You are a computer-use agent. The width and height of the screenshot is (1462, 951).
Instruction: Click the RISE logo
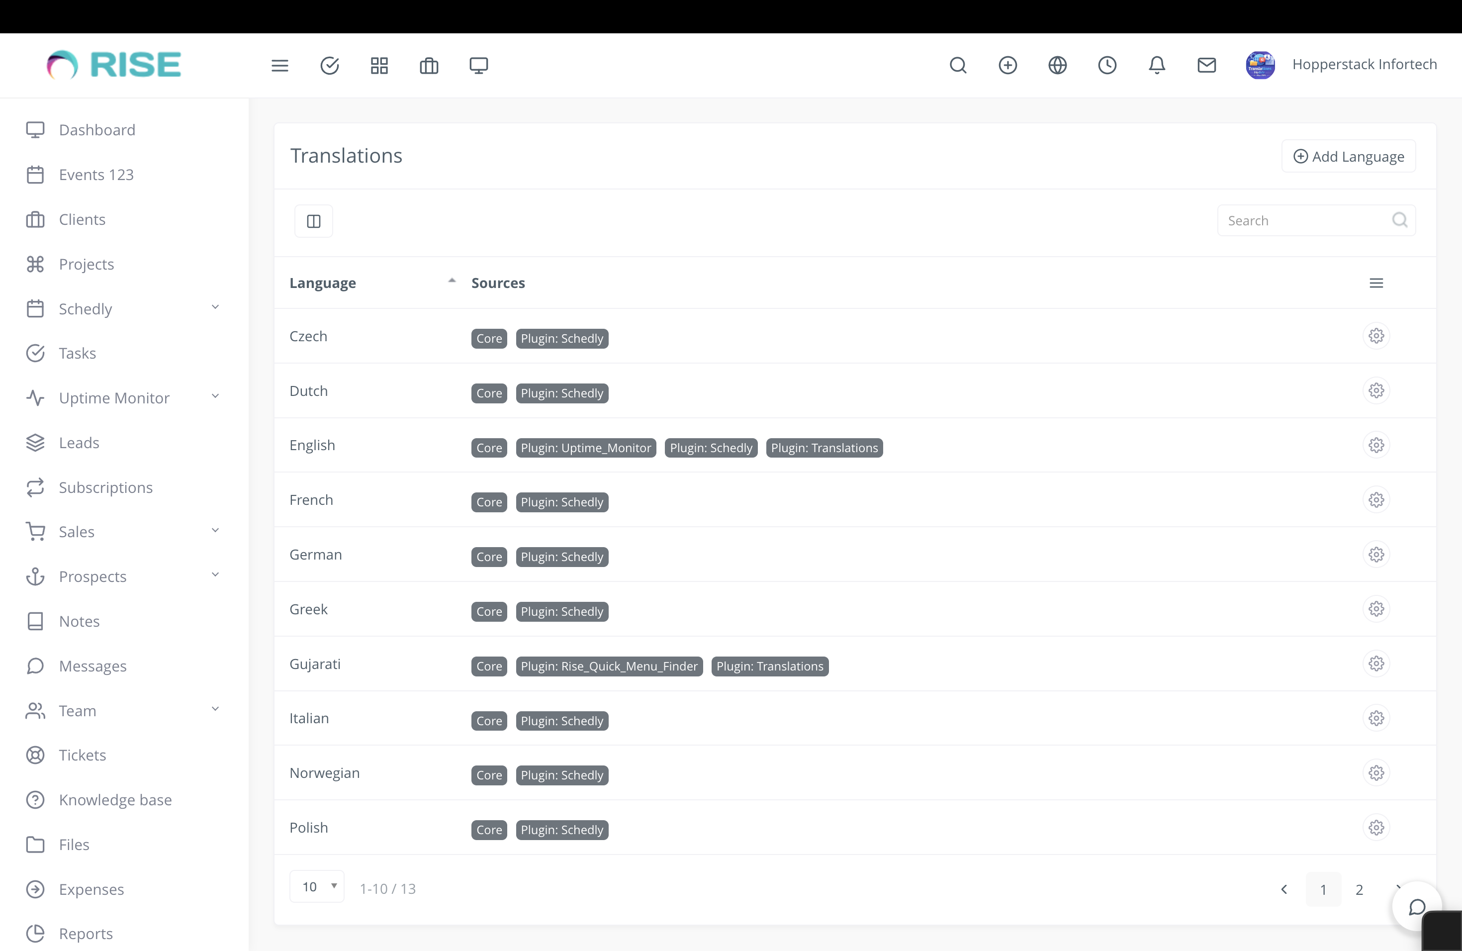[114, 65]
